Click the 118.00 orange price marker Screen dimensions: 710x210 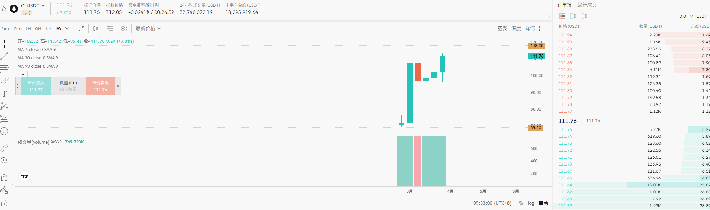click(537, 46)
